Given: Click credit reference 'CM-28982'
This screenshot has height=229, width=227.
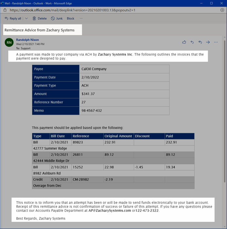Looking at the screenshot, I should pos(81,180).
